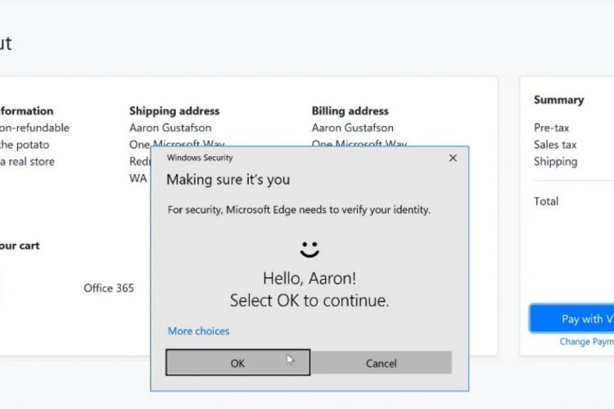Click the Office 365 cart item

108,288
